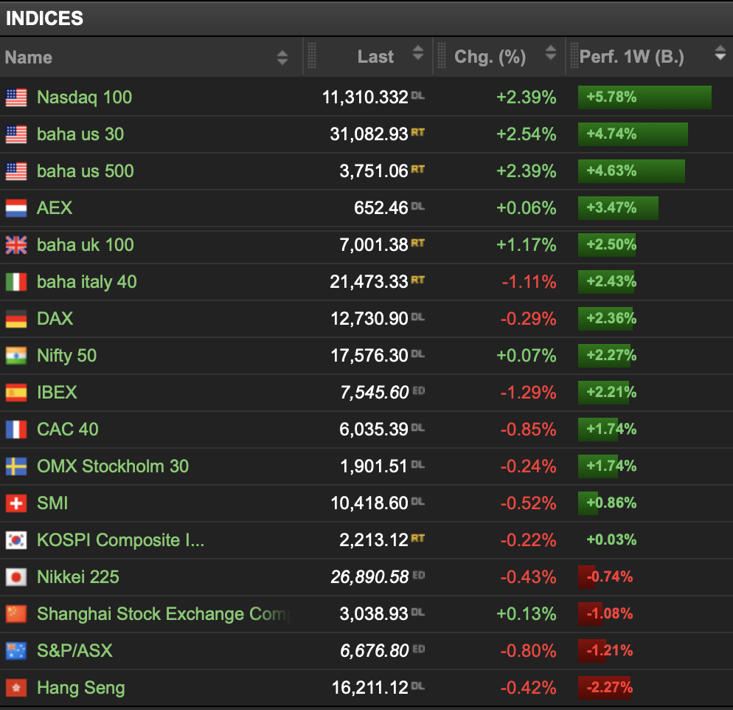The image size is (733, 710).
Task: Click the Netherlands flag beside AEX
Action: pyautogui.click(x=16, y=208)
